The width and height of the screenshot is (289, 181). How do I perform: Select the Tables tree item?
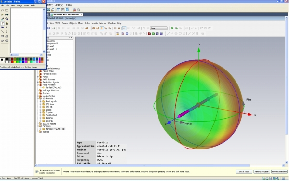46,132
